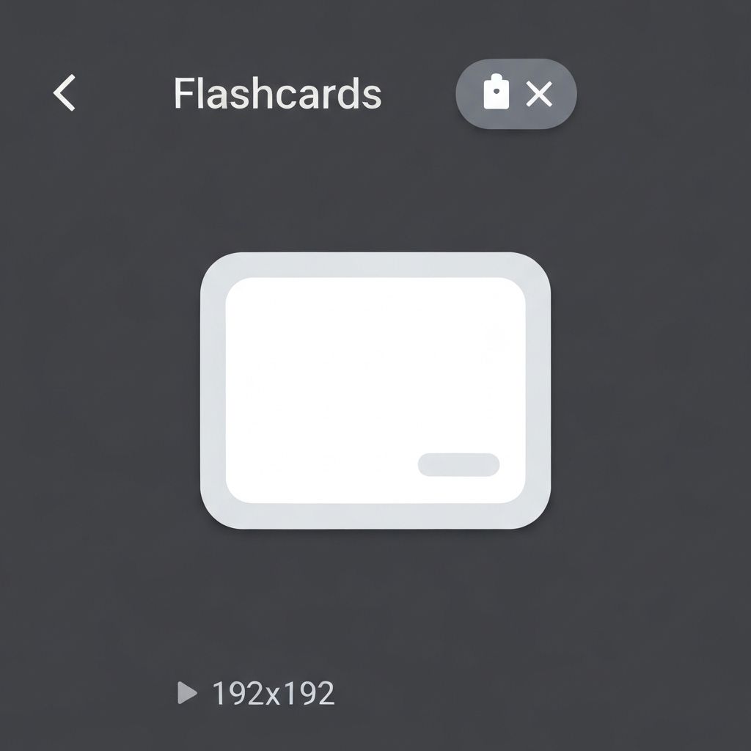Click the card's bottom-right label placeholder
This screenshot has width=751, height=751.
coord(459,464)
